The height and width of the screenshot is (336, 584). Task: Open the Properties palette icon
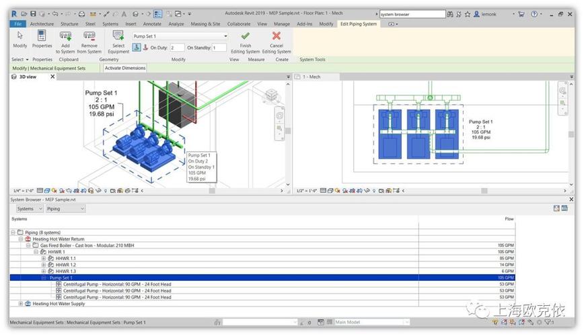pos(42,36)
